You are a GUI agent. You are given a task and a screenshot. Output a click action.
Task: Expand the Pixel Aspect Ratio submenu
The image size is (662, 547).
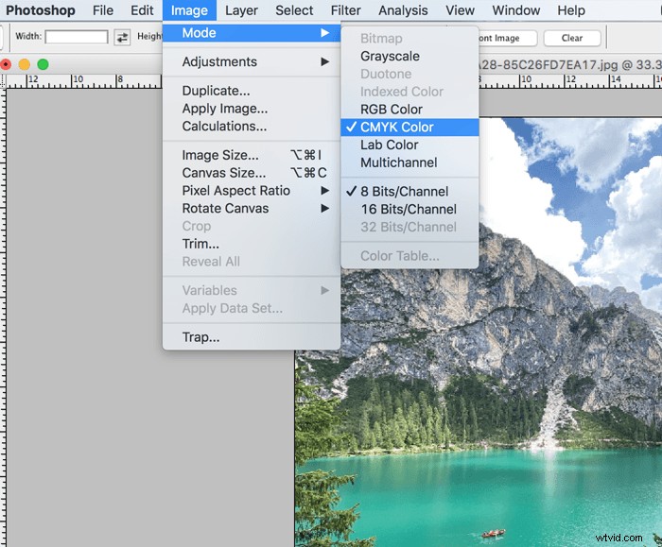[252, 191]
